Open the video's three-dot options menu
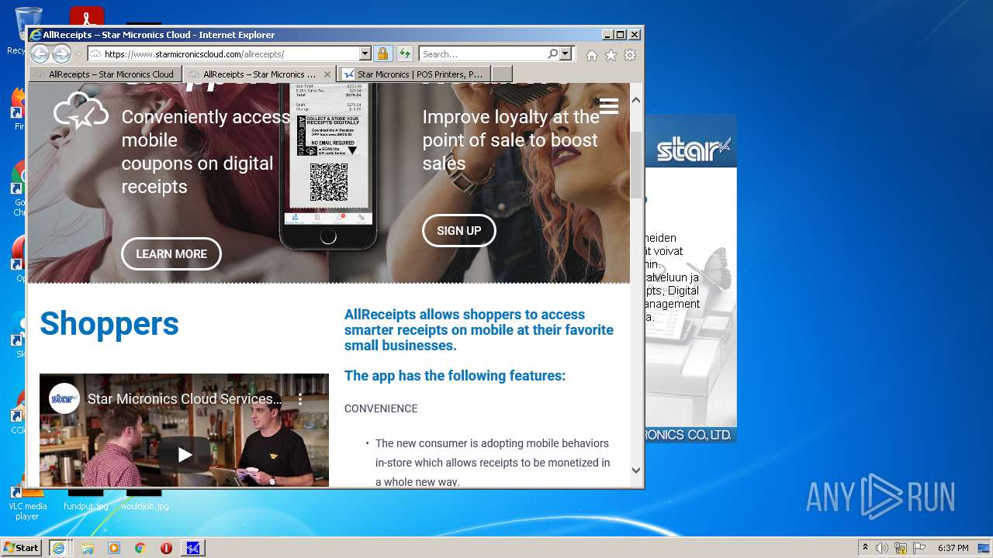The height and width of the screenshot is (558, 993). click(x=300, y=399)
